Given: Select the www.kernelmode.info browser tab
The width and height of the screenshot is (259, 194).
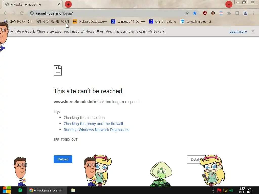Looking at the screenshot, I should [x=32, y=4].
